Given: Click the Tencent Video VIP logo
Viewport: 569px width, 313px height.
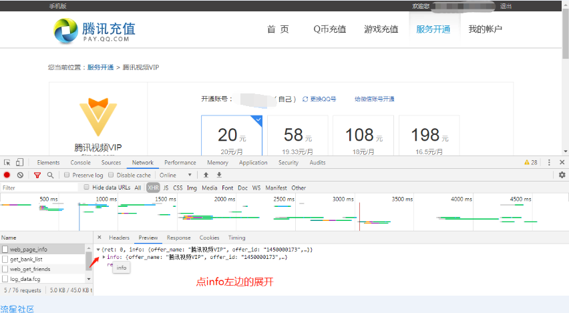Looking at the screenshot, I should pos(98,117).
